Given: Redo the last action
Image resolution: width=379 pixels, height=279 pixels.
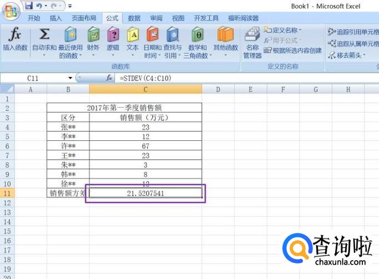Looking at the screenshot, I should [x=54, y=6].
